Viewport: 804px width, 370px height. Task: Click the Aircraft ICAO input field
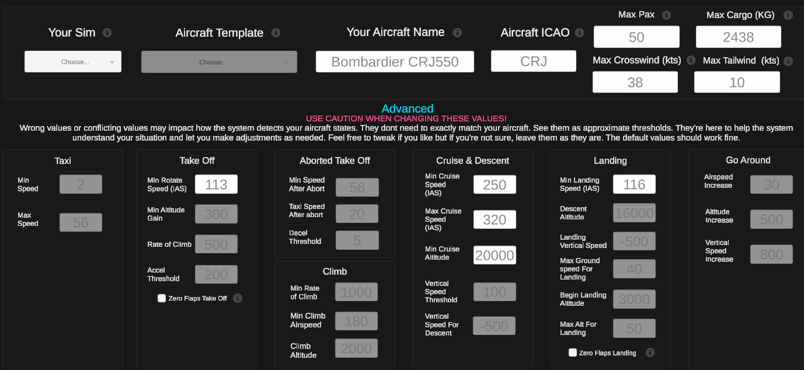click(x=534, y=61)
